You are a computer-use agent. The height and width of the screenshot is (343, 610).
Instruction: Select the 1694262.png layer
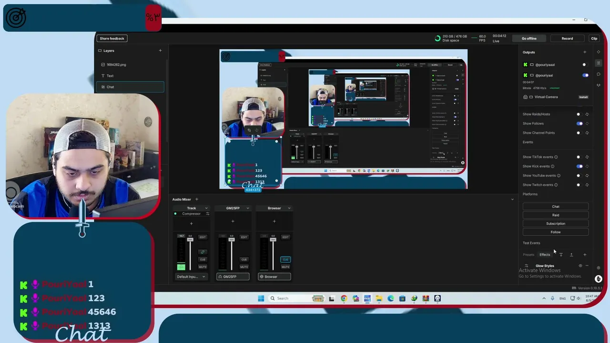130,65
